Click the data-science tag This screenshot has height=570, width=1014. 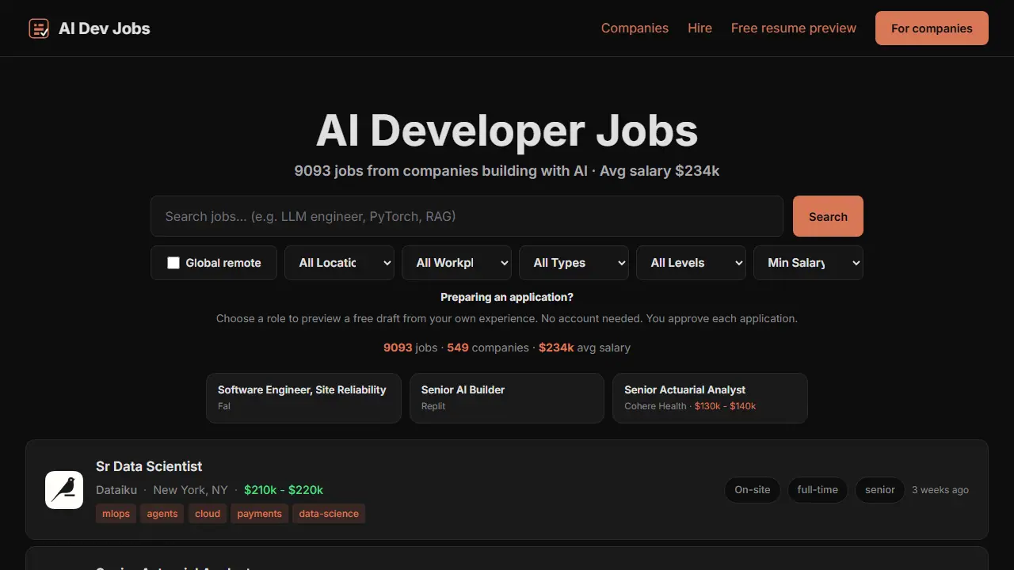pyautogui.click(x=329, y=514)
